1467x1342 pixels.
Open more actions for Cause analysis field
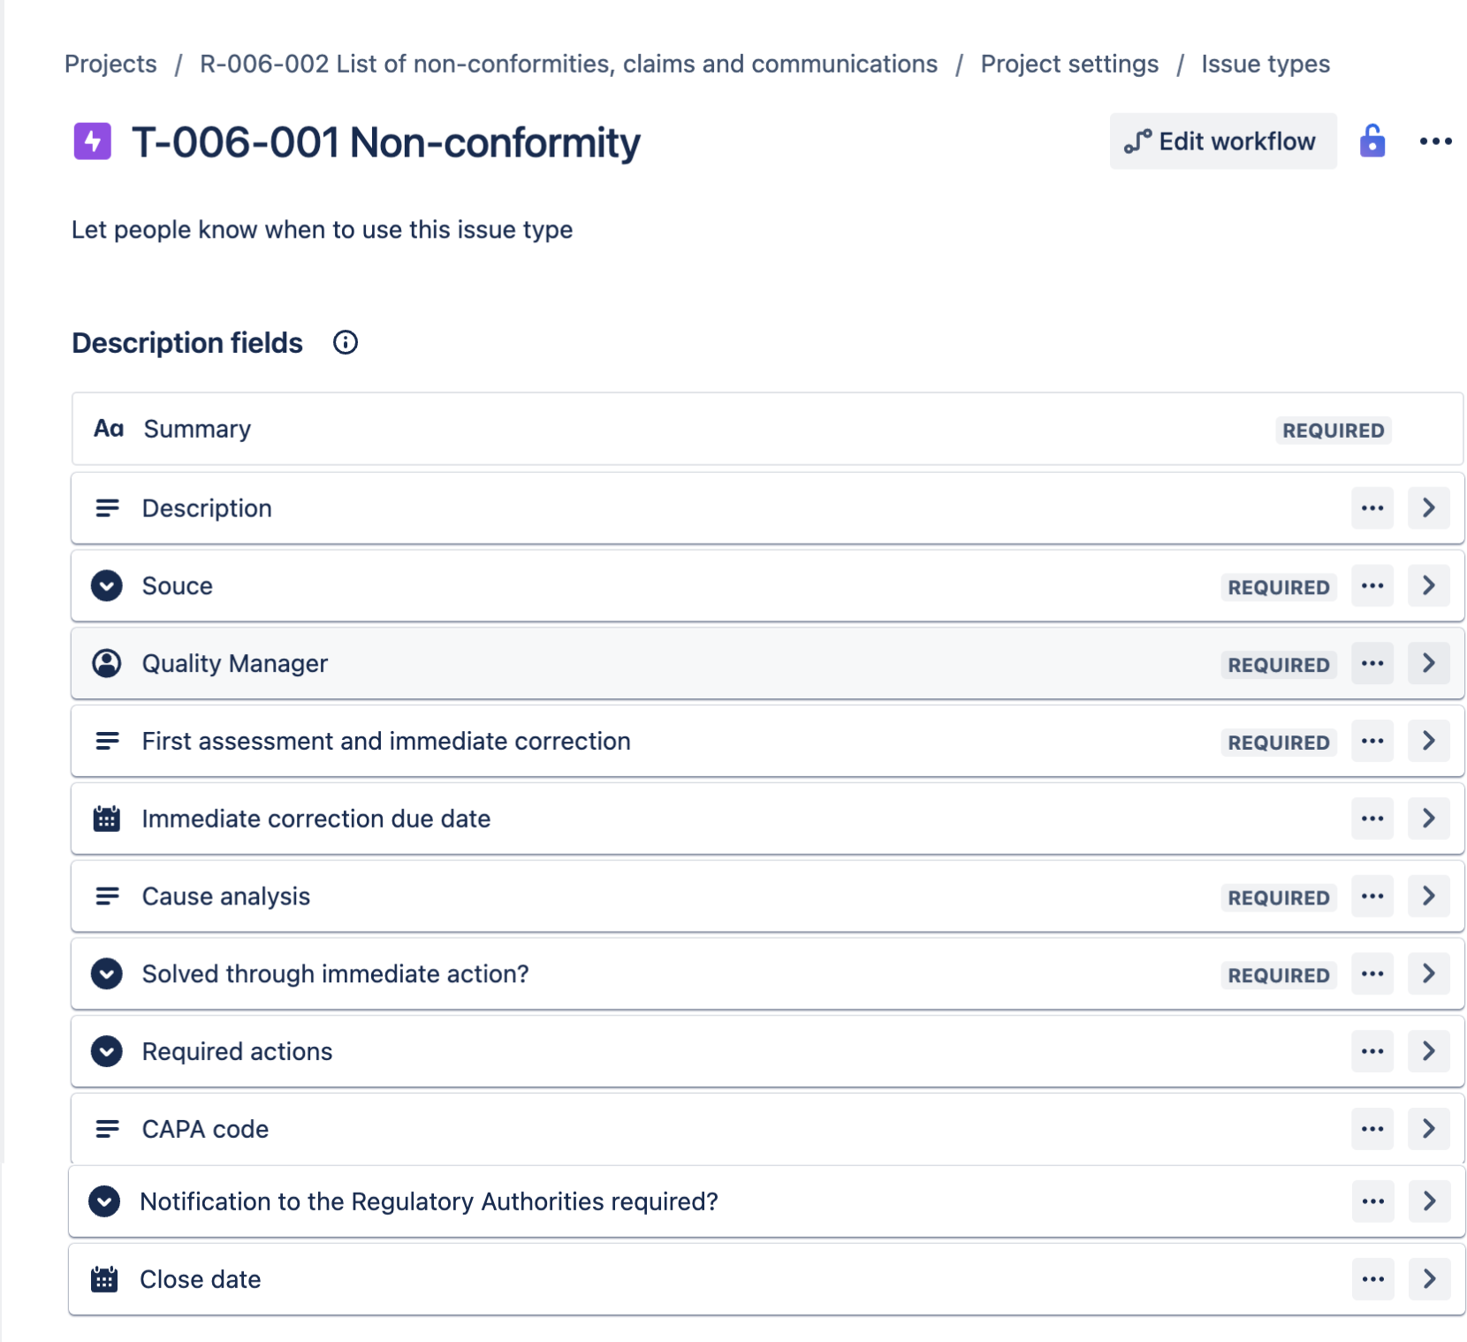click(1372, 896)
